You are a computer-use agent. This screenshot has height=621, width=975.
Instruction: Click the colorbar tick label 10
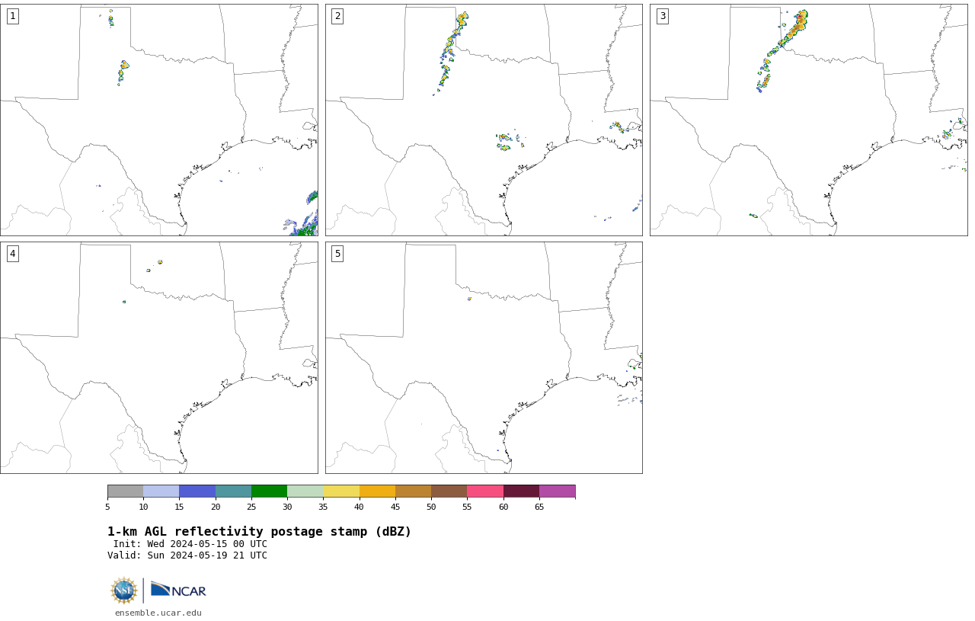pyautogui.click(x=143, y=507)
